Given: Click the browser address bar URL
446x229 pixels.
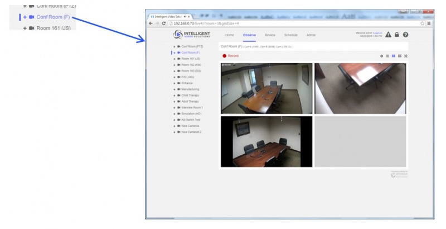Looking at the screenshot, I should pos(206,23).
